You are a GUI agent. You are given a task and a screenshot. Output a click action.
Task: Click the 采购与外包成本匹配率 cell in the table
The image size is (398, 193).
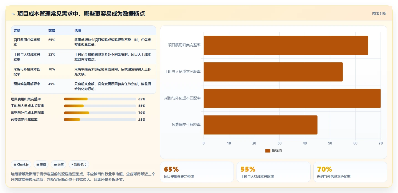pyautogui.click(x=27, y=72)
